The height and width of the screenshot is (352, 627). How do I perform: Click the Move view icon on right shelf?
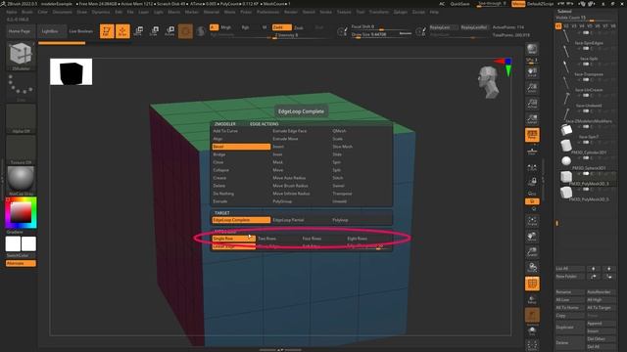[532, 237]
